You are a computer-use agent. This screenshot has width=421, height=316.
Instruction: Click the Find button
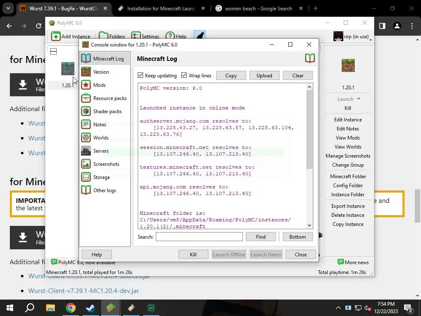pyautogui.click(x=261, y=237)
